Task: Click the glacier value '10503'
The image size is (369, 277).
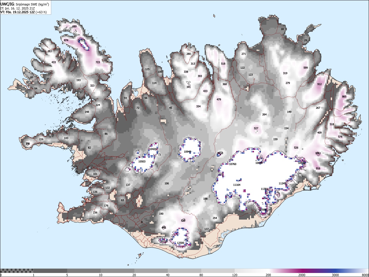Action: [x=142, y=162]
